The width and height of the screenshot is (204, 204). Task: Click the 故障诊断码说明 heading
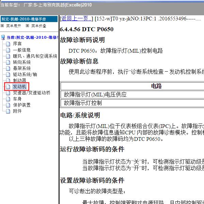tap(82, 40)
